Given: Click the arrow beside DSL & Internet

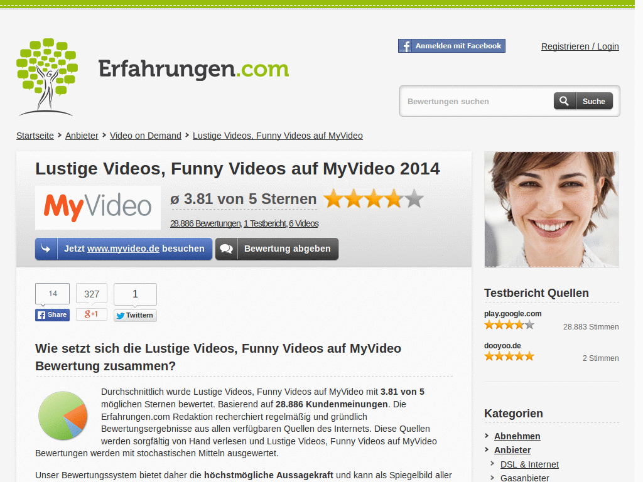Looking at the screenshot, I should point(493,464).
